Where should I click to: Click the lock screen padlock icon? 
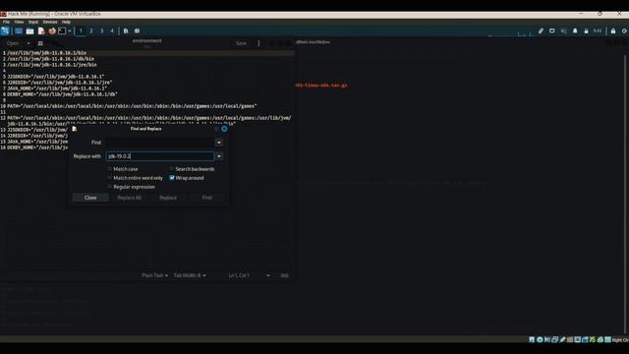pos(613,30)
